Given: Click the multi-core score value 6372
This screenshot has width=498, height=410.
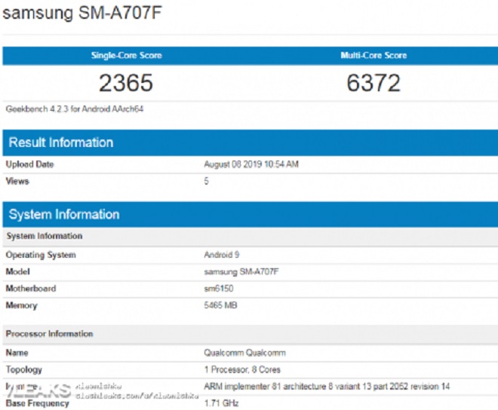Looking at the screenshot, I should (373, 83).
